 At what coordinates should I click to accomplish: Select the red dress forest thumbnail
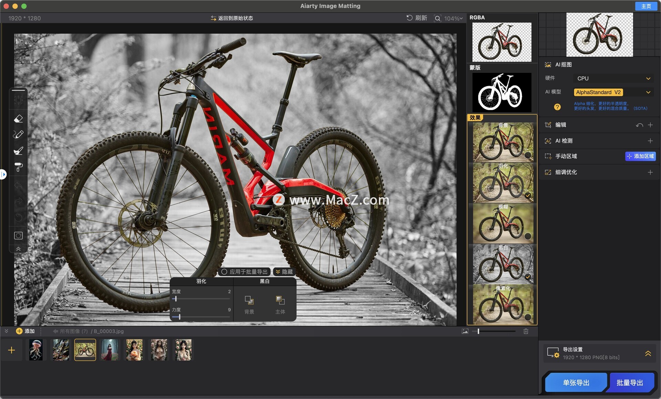(110, 350)
